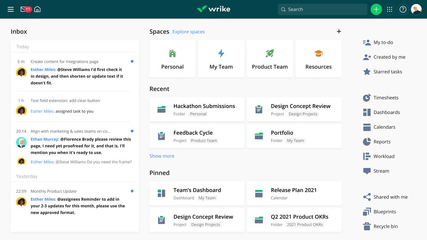This screenshot has height=240, width=427.
Task: Open Recycle bin in right sidebar
Action: (385, 226)
